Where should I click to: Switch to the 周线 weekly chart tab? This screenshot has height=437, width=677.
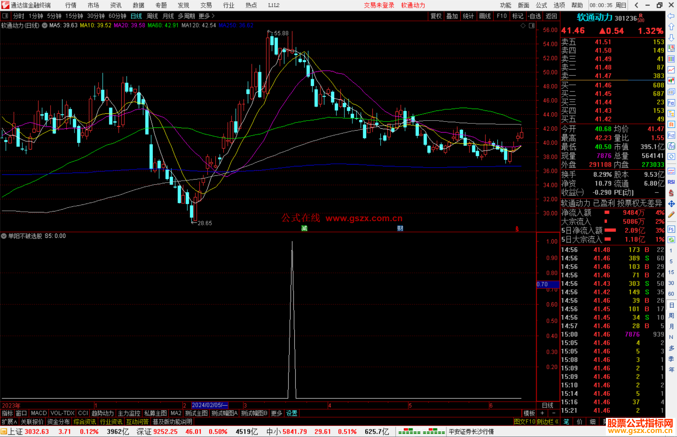(x=152, y=16)
